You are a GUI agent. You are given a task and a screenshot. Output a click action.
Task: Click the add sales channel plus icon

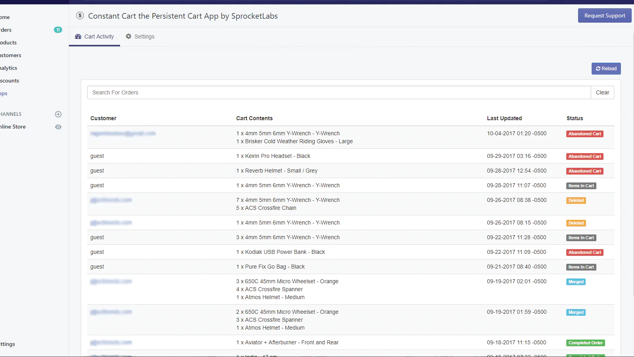(58, 114)
